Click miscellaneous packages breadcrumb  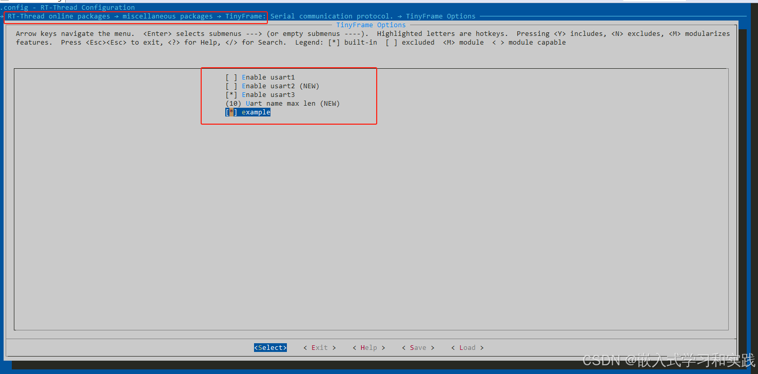point(168,16)
